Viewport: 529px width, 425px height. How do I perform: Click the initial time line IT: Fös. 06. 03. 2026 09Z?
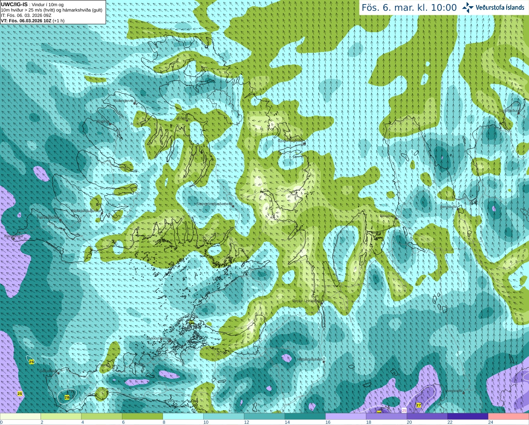point(26,15)
